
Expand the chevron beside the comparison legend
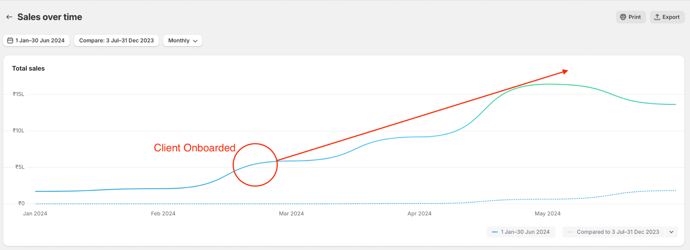[x=671, y=232]
